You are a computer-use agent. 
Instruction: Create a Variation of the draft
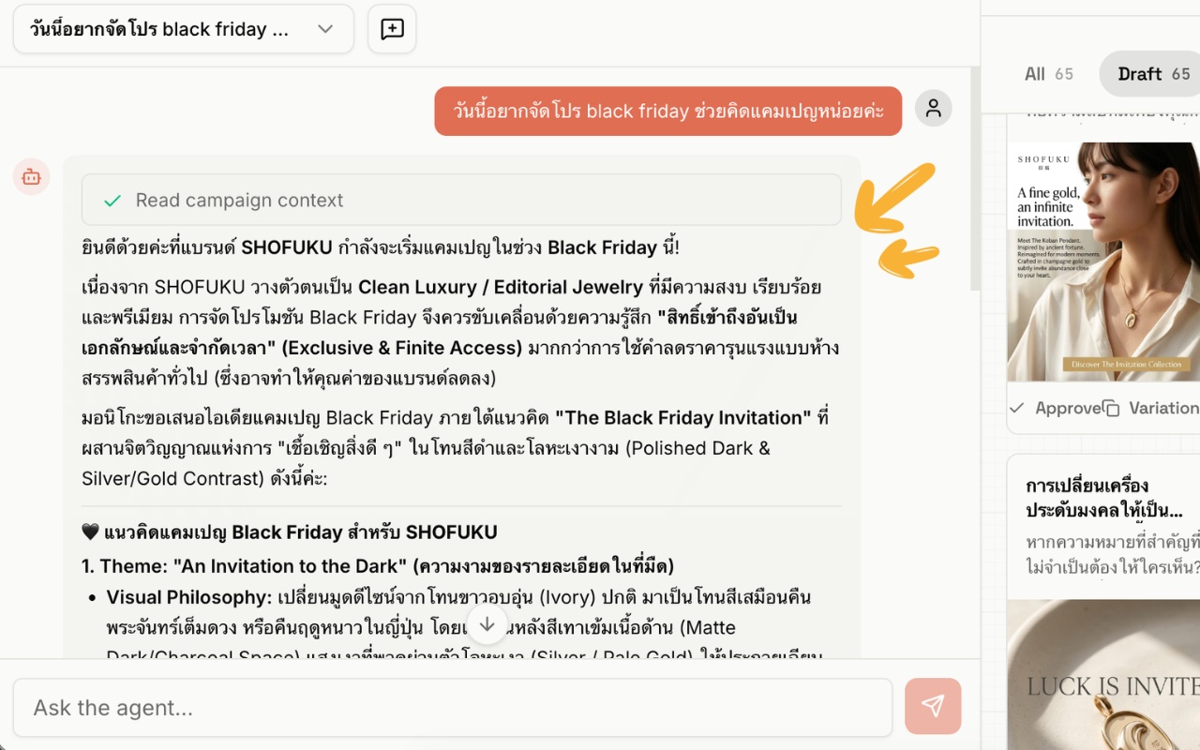tap(1153, 408)
